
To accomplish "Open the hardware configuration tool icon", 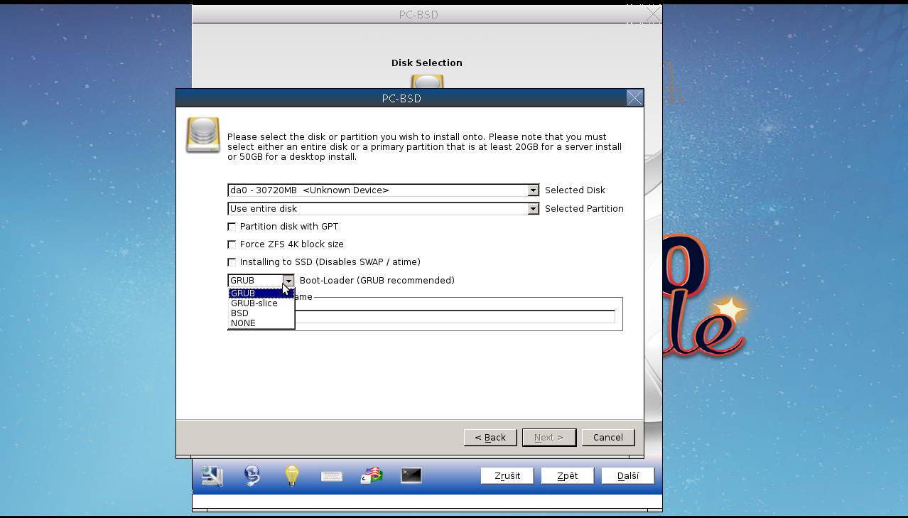I will [x=211, y=475].
